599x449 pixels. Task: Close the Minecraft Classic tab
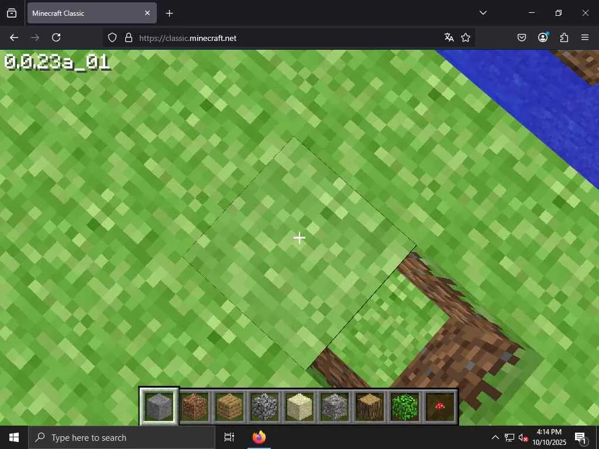(147, 13)
